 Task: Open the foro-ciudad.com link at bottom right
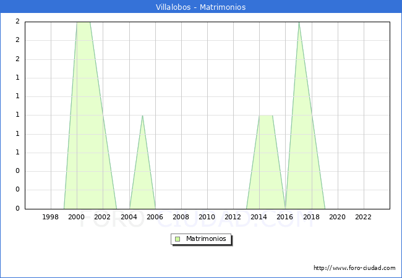354,268
